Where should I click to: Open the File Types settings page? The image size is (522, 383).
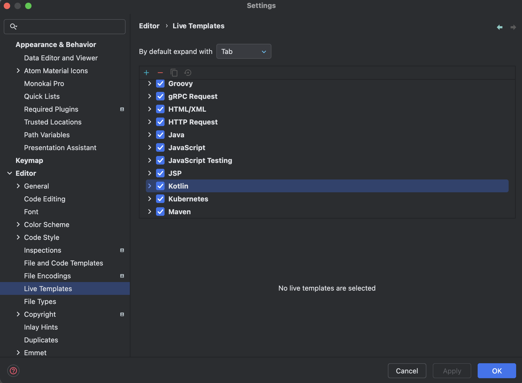point(40,302)
